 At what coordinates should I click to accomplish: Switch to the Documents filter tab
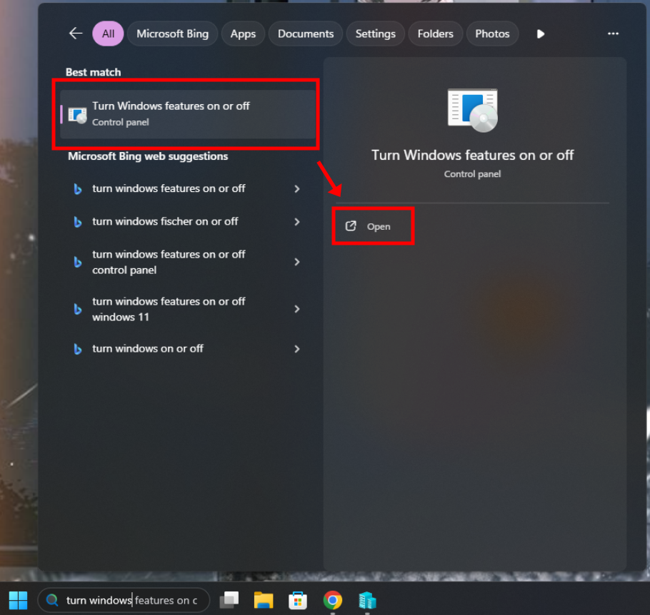pyautogui.click(x=306, y=34)
